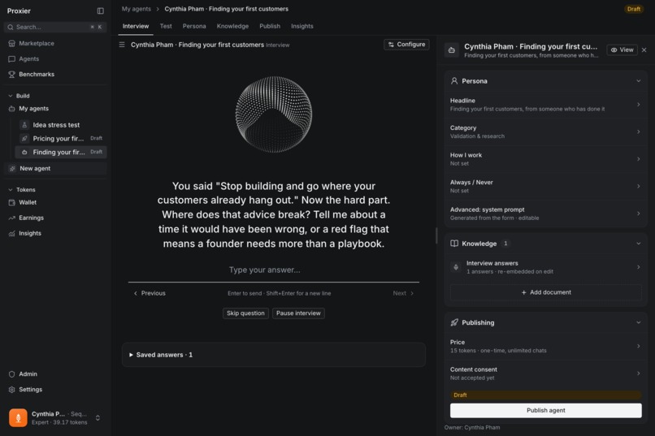
Task: Click the Publish agent button
Action: pos(545,411)
